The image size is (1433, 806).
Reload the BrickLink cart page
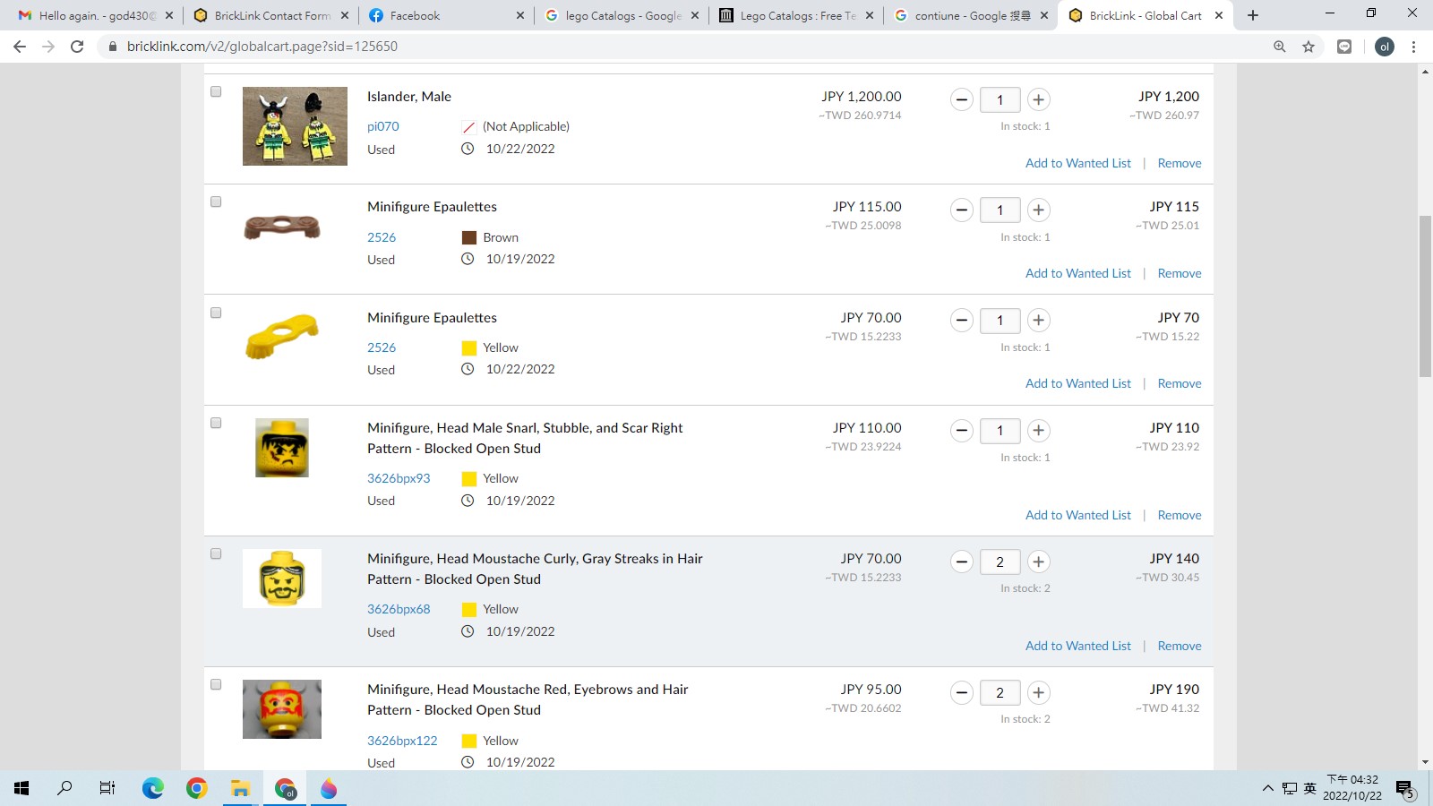tap(77, 47)
